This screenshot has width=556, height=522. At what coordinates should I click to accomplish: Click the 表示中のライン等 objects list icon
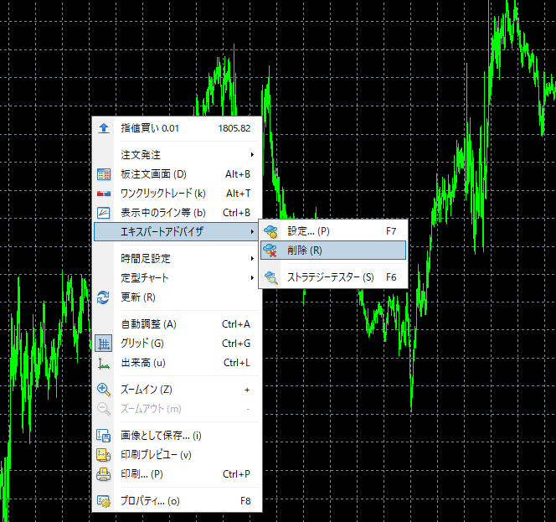coord(104,213)
